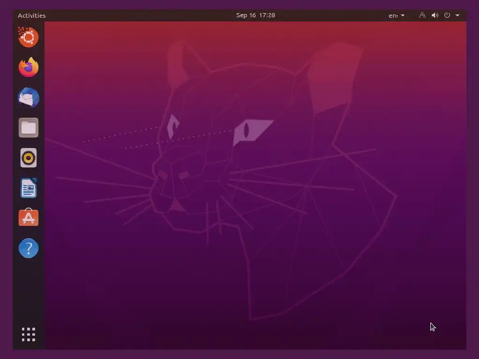
Task: Click the volume speaker icon
Action: [435, 15]
